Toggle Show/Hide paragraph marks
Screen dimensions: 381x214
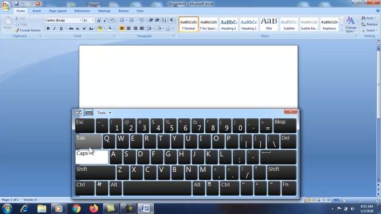click(171, 20)
